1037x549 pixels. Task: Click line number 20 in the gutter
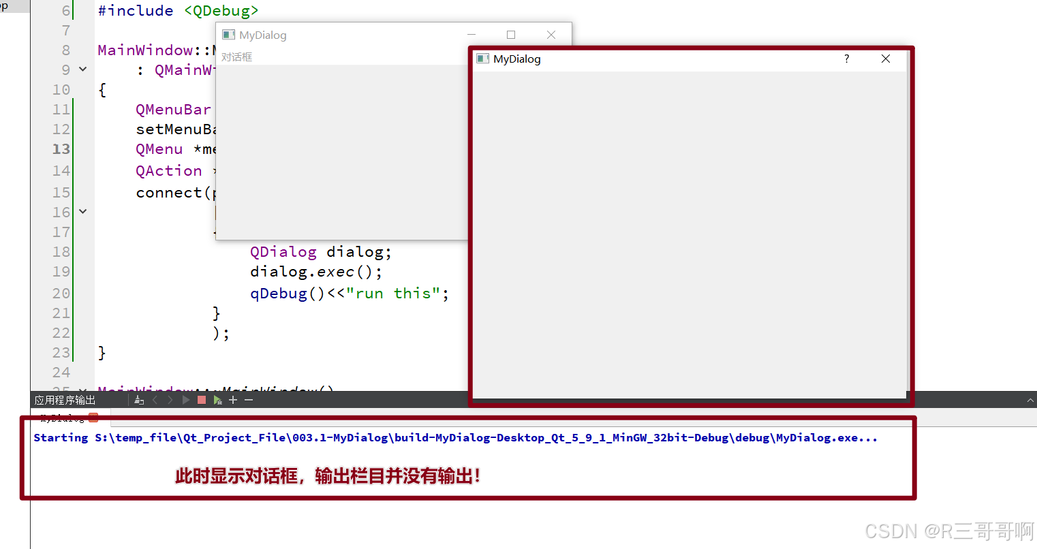(61, 294)
